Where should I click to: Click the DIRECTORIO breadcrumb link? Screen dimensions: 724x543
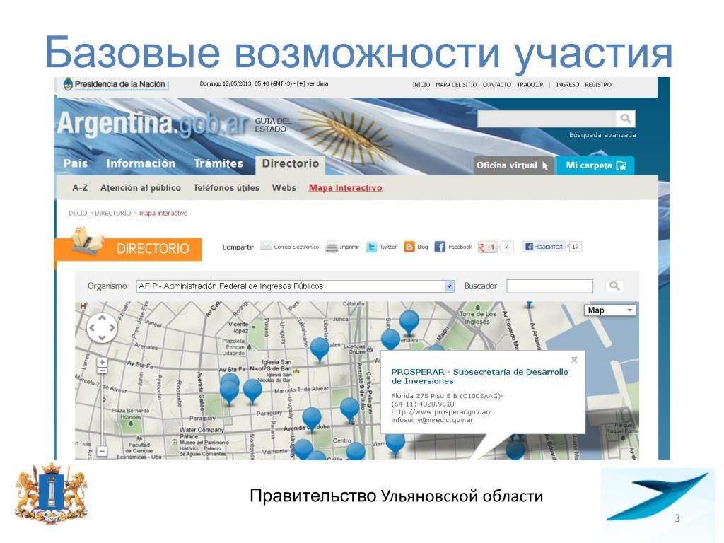click(113, 213)
